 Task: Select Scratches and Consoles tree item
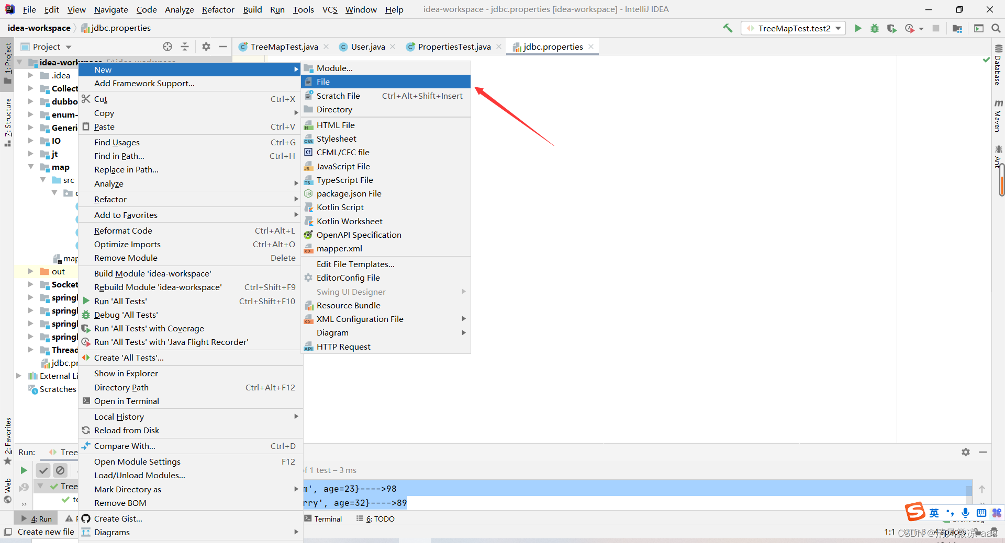(52, 389)
